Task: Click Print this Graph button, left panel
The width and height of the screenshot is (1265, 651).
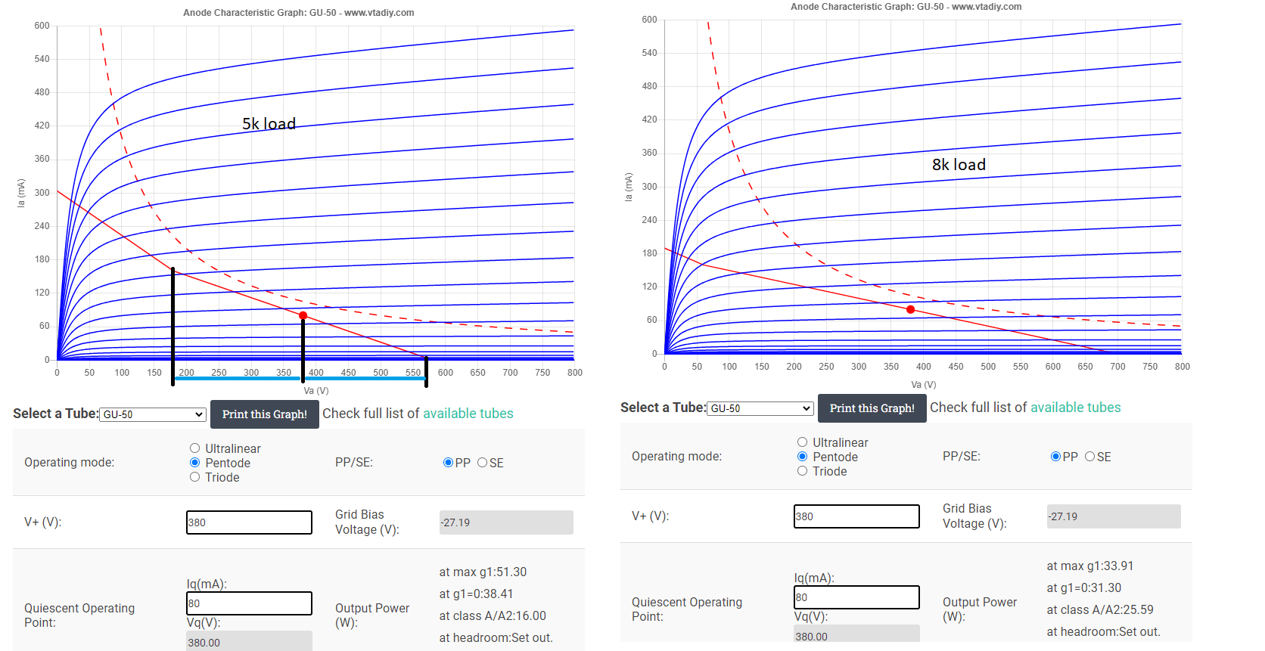Action: pos(265,414)
